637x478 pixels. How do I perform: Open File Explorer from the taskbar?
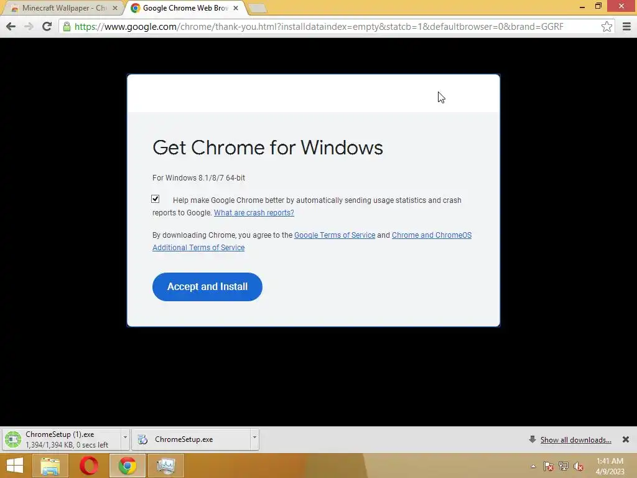click(x=50, y=466)
